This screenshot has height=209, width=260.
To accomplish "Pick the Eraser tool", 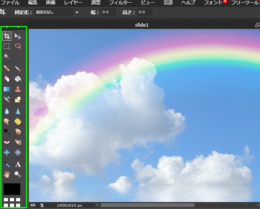I will (7, 79).
